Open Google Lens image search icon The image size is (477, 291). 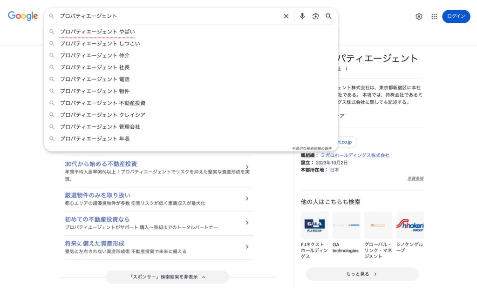(315, 16)
